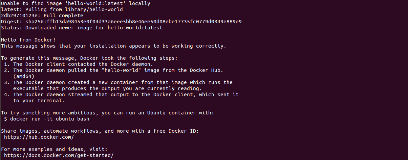Viewport: 408px width, 160px height.
Task: Click step 2 about pulling hello-world image
Action: tap(114, 70)
